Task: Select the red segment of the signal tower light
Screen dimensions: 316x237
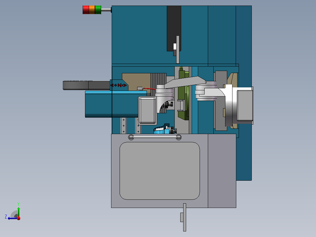Action: click(x=86, y=10)
